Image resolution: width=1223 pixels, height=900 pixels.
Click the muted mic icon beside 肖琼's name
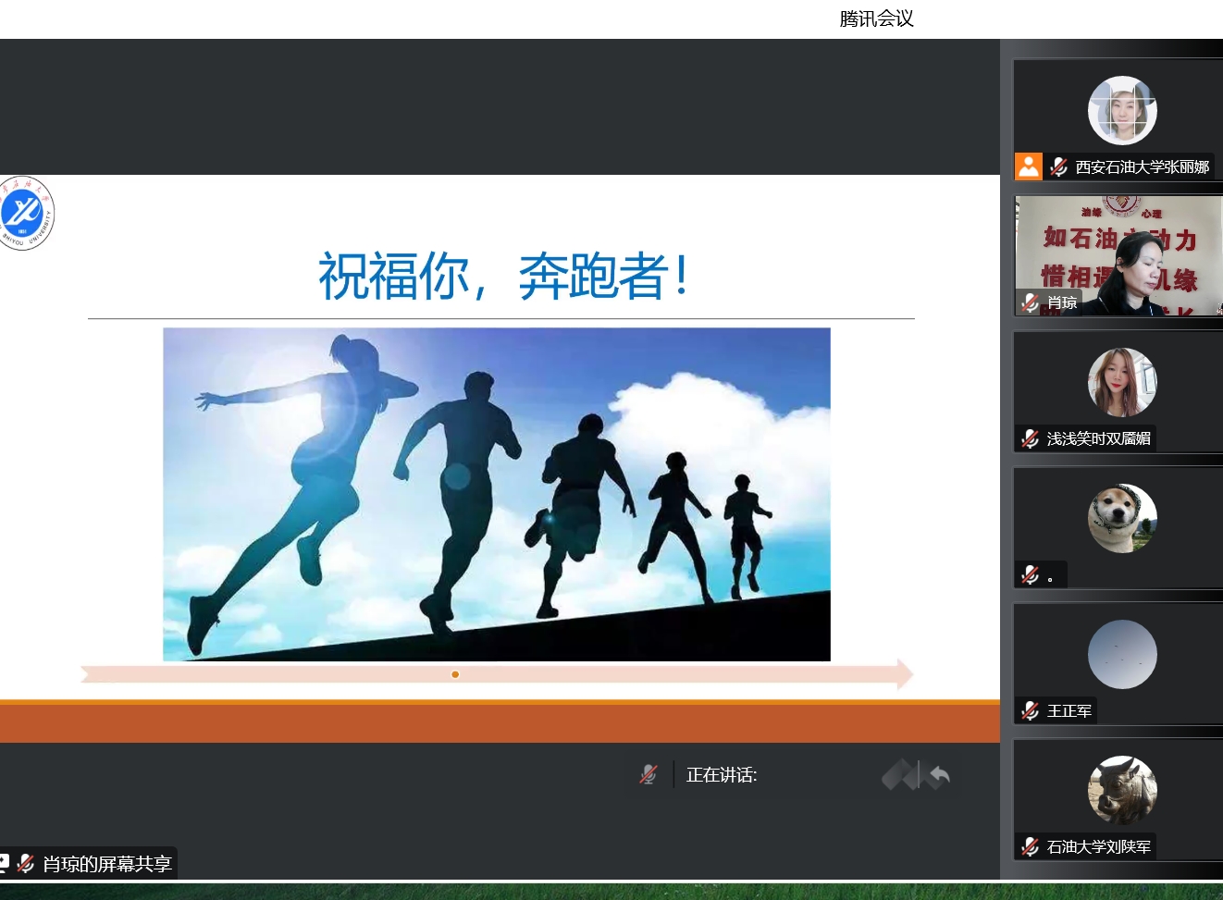pyautogui.click(x=1029, y=302)
